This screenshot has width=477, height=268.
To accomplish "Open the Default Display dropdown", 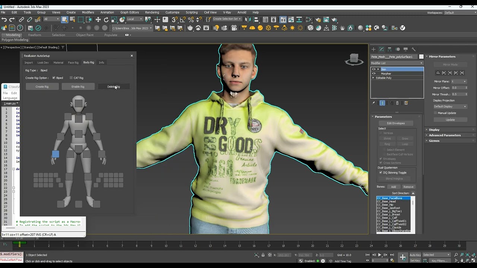I will coord(450,106).
